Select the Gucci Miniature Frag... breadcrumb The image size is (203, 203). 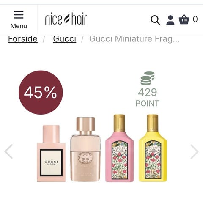[x=134, y=39]
